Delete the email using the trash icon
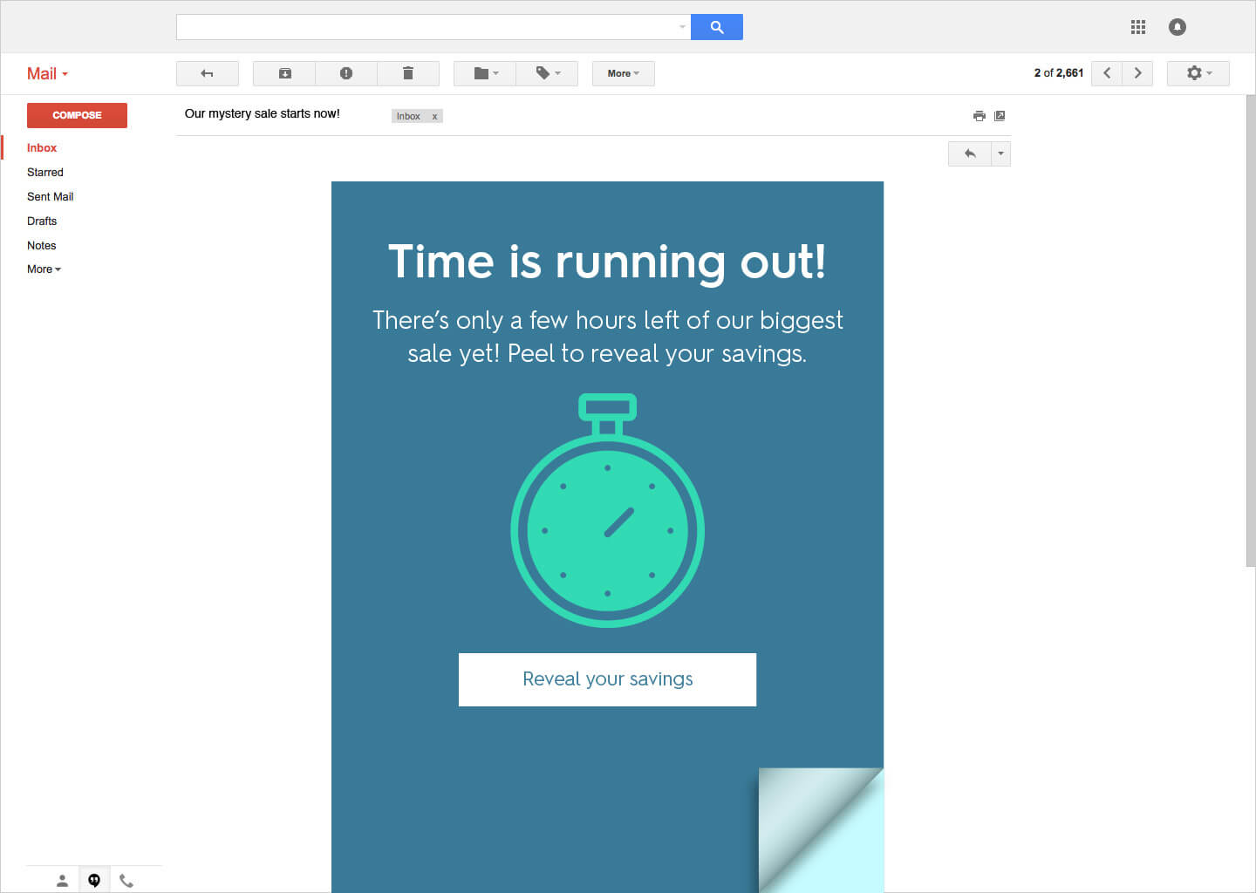Viewport: 1256px width, 893px height. point(408,73)
